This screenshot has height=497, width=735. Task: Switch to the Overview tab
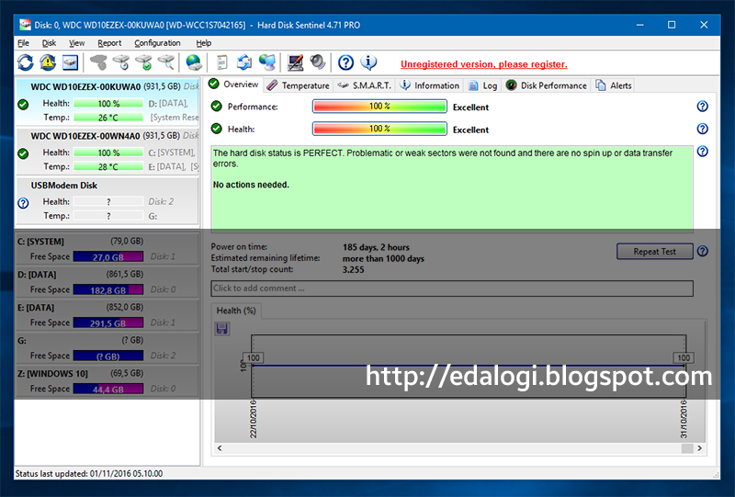(x=234, y=85)
